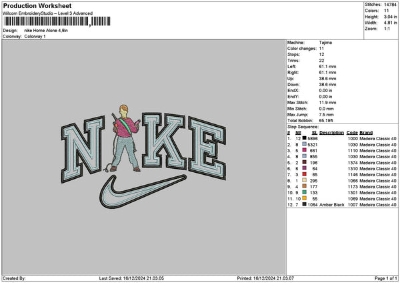Click the Total Bobbin label

click(300, 121)
